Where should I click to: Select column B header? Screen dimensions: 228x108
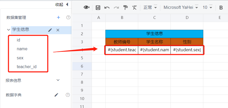(122, 18)
